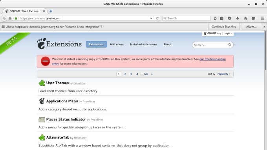267x150 pixels.
Task: Open the About page
Action: pyautogui.click(x=168, y=44)
